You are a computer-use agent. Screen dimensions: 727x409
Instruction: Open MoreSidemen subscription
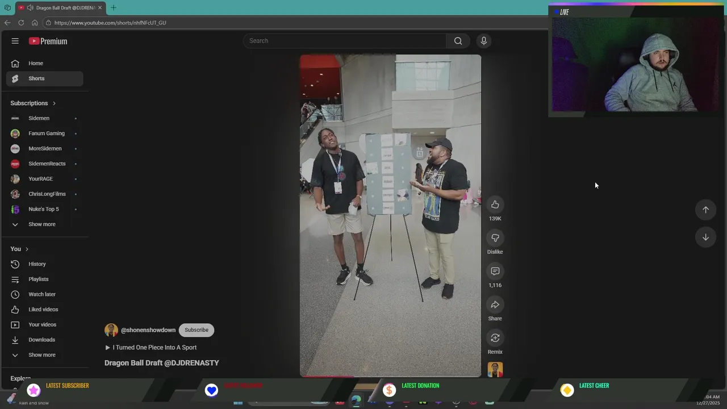44,149
